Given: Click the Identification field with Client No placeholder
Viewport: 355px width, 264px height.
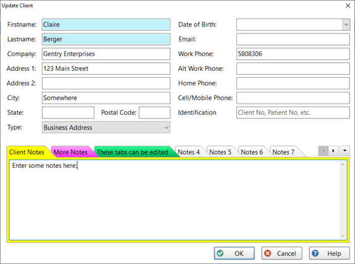Looking at the screenshot, I should tap(293, 113).
